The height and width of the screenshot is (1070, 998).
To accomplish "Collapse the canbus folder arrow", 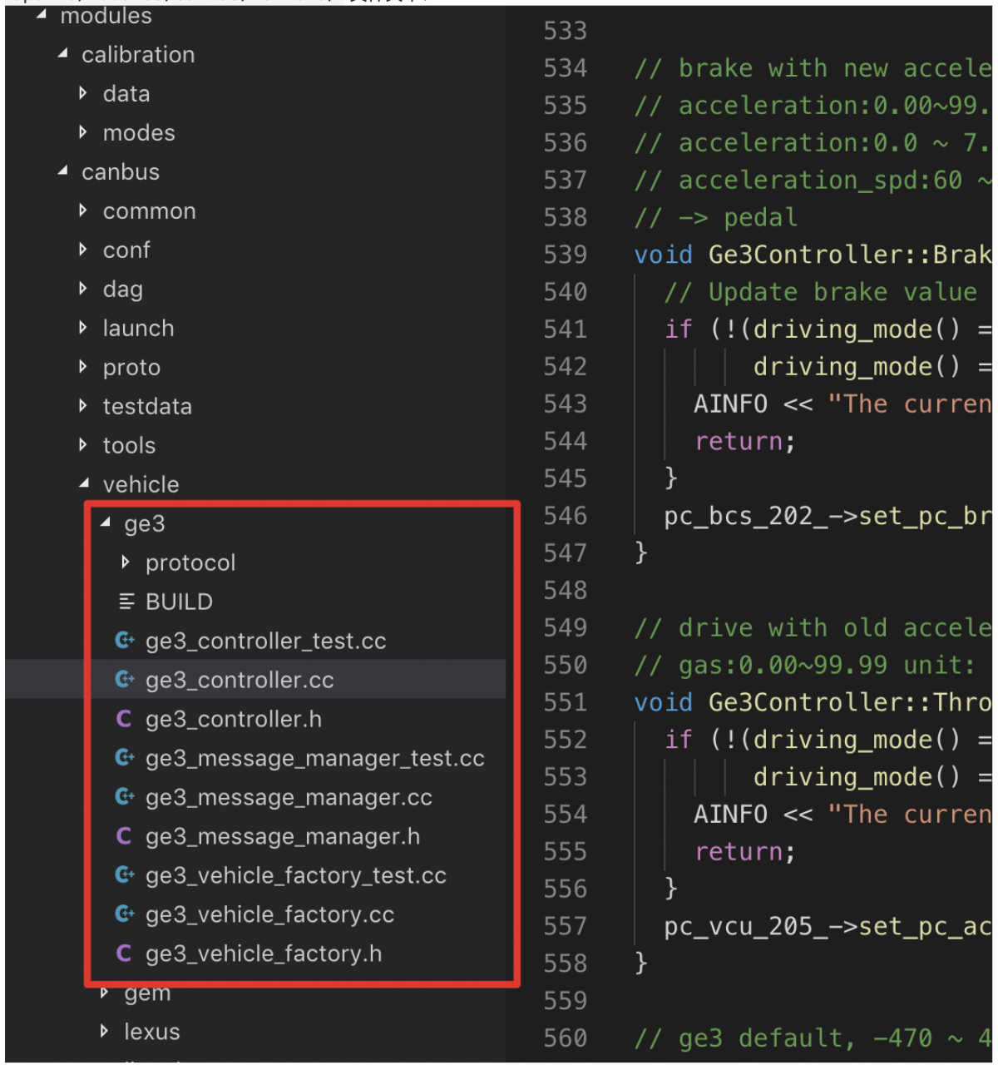I will pyautogui.click(x=63, y=171).
